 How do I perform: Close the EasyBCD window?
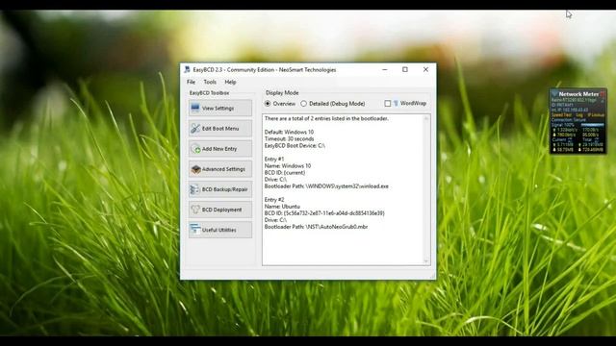coord(425,69)
